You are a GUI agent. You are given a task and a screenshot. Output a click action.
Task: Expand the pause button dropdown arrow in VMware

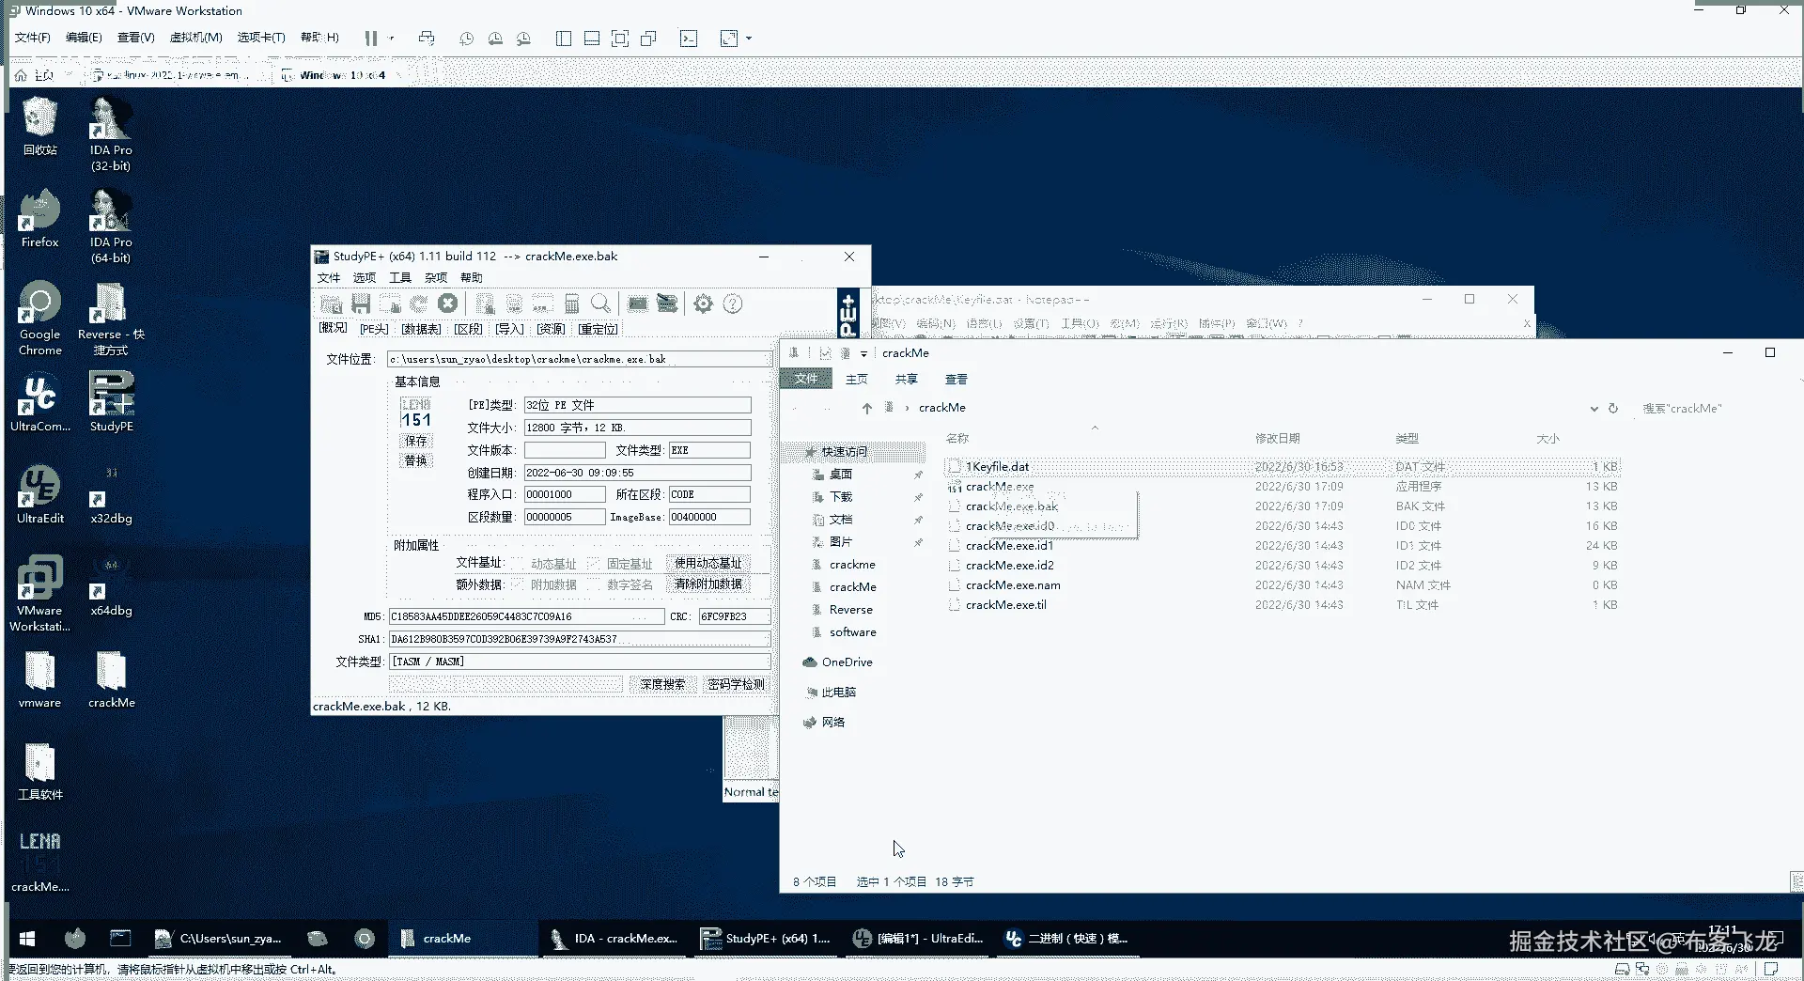coord(392,39)
